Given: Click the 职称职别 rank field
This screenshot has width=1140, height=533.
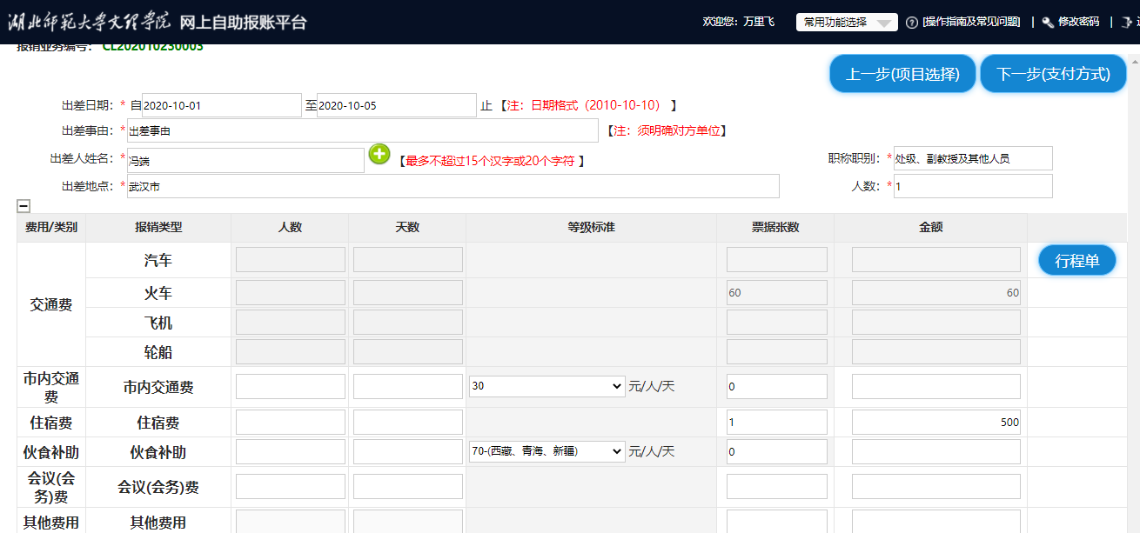Looking at the screenshot, I should coord(973,158).
